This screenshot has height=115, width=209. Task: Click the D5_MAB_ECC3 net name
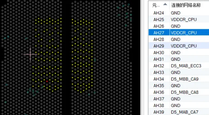coord(186,66)
